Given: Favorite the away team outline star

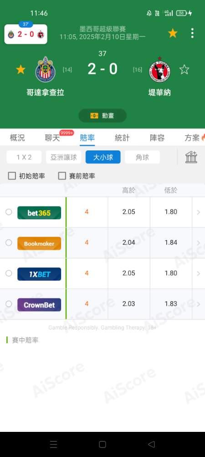Looking at the screenshot, I should 184,69.
